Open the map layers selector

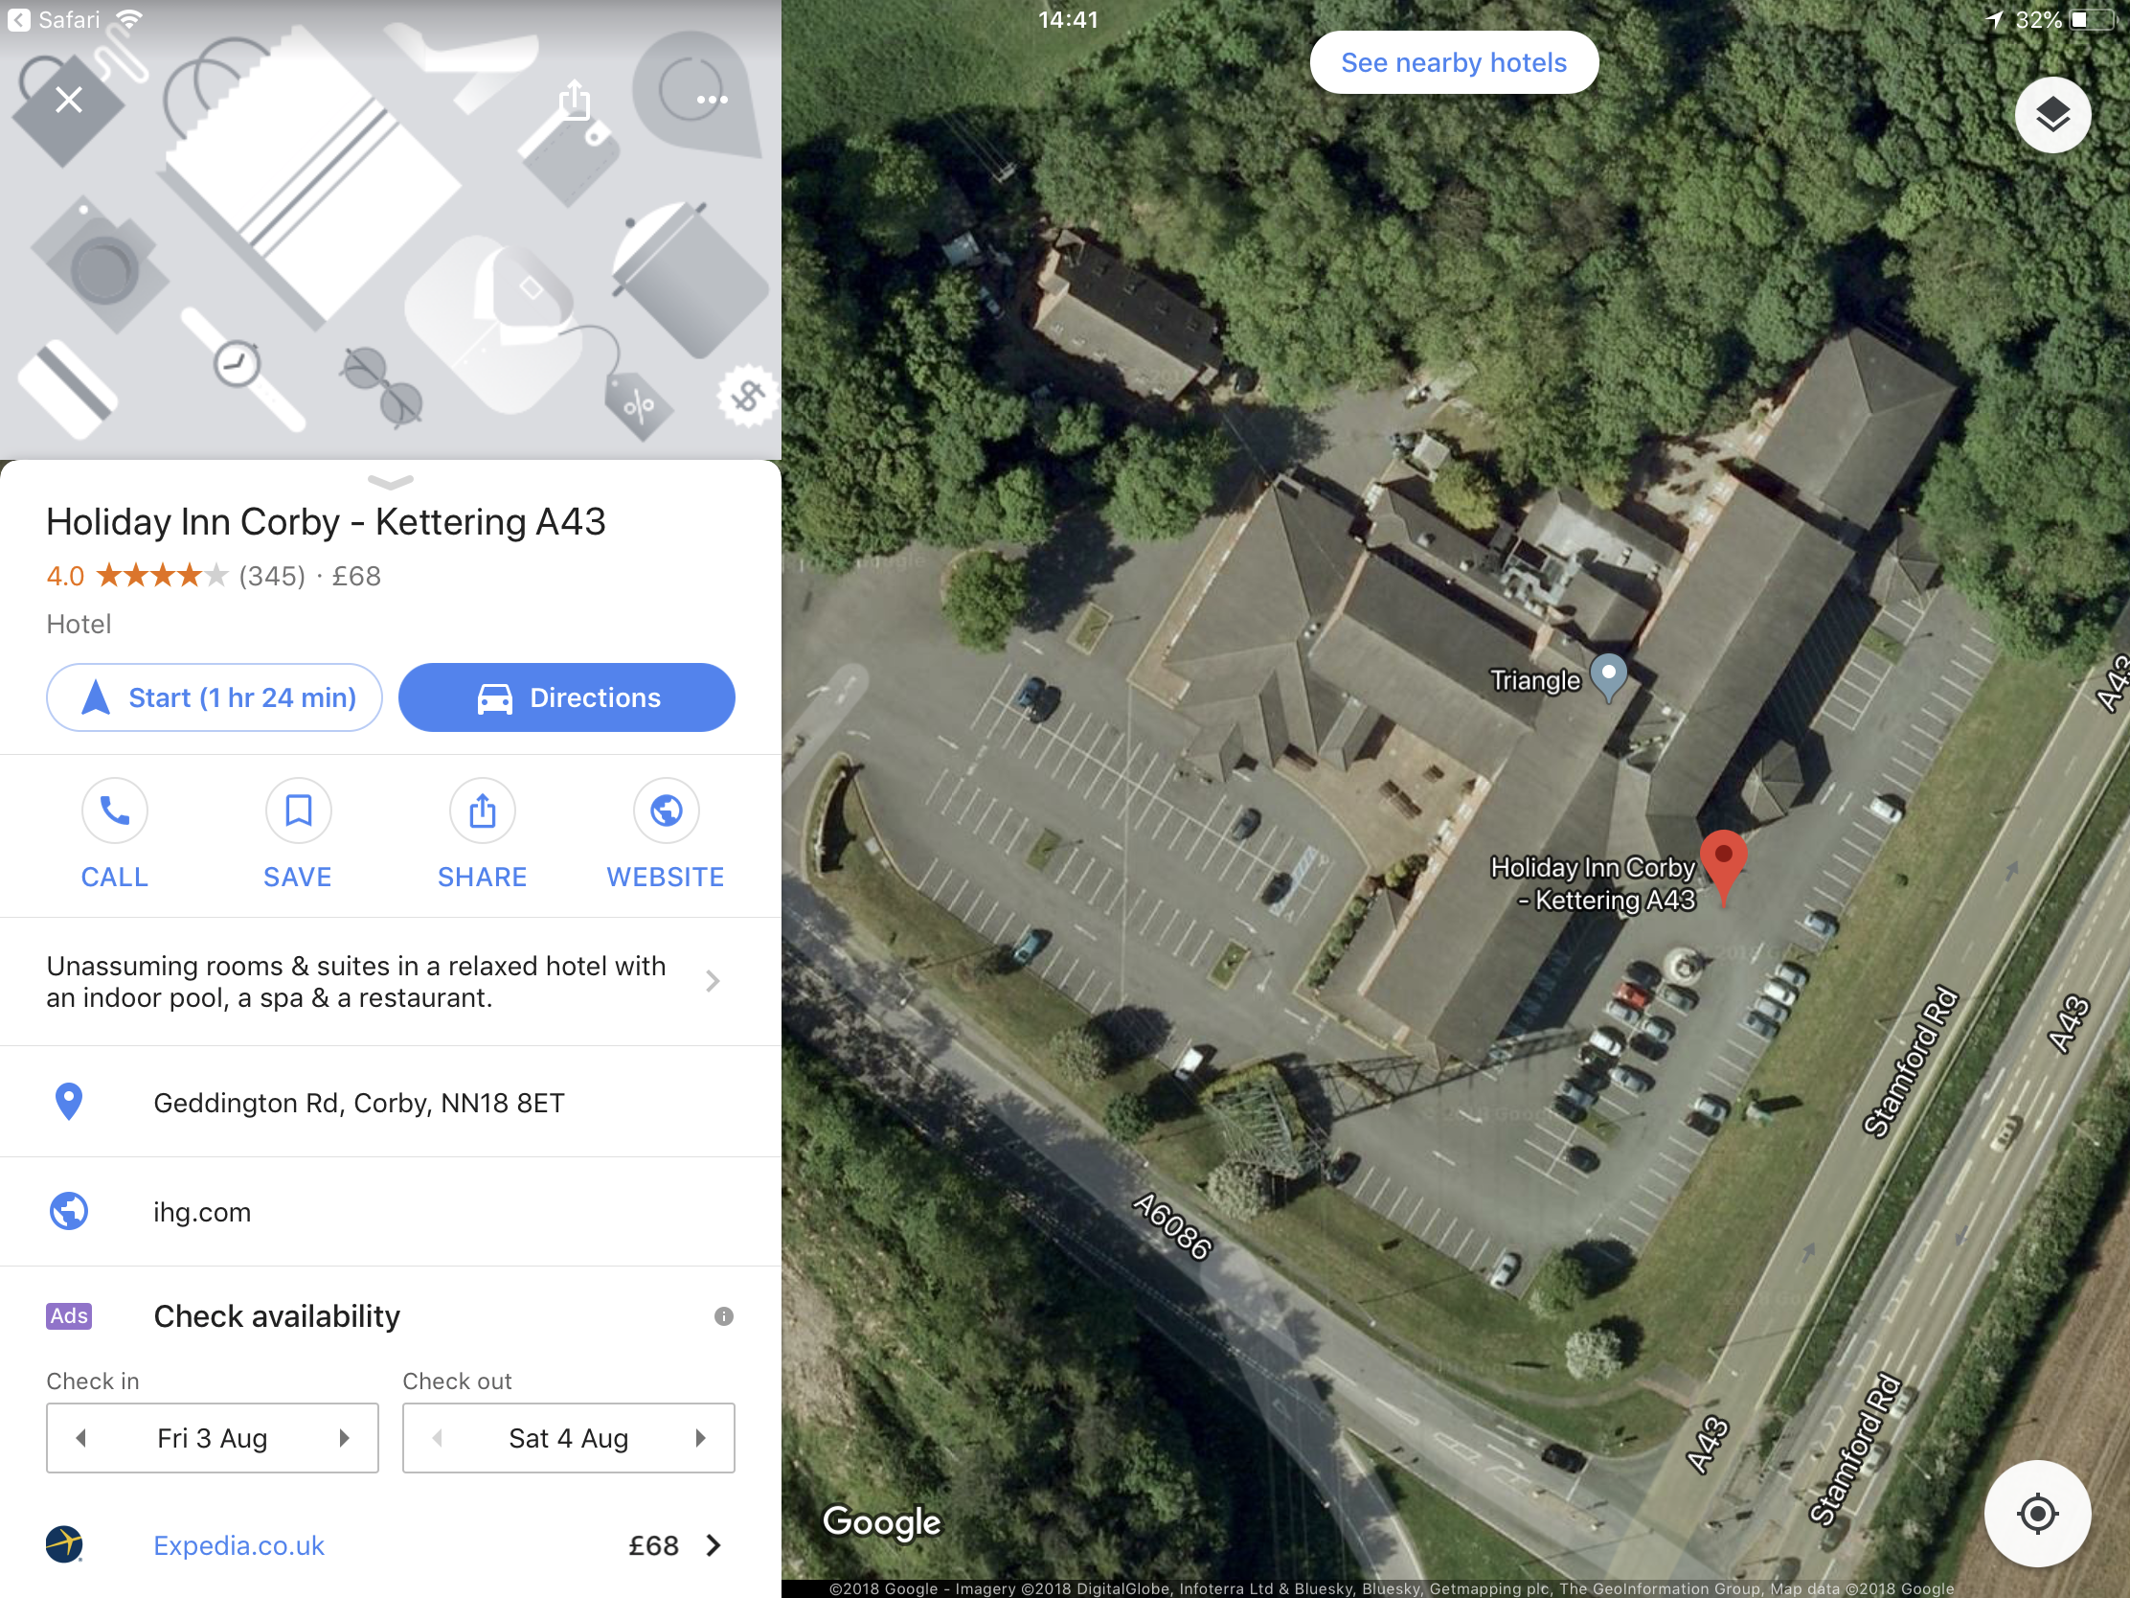(2052, 115)
